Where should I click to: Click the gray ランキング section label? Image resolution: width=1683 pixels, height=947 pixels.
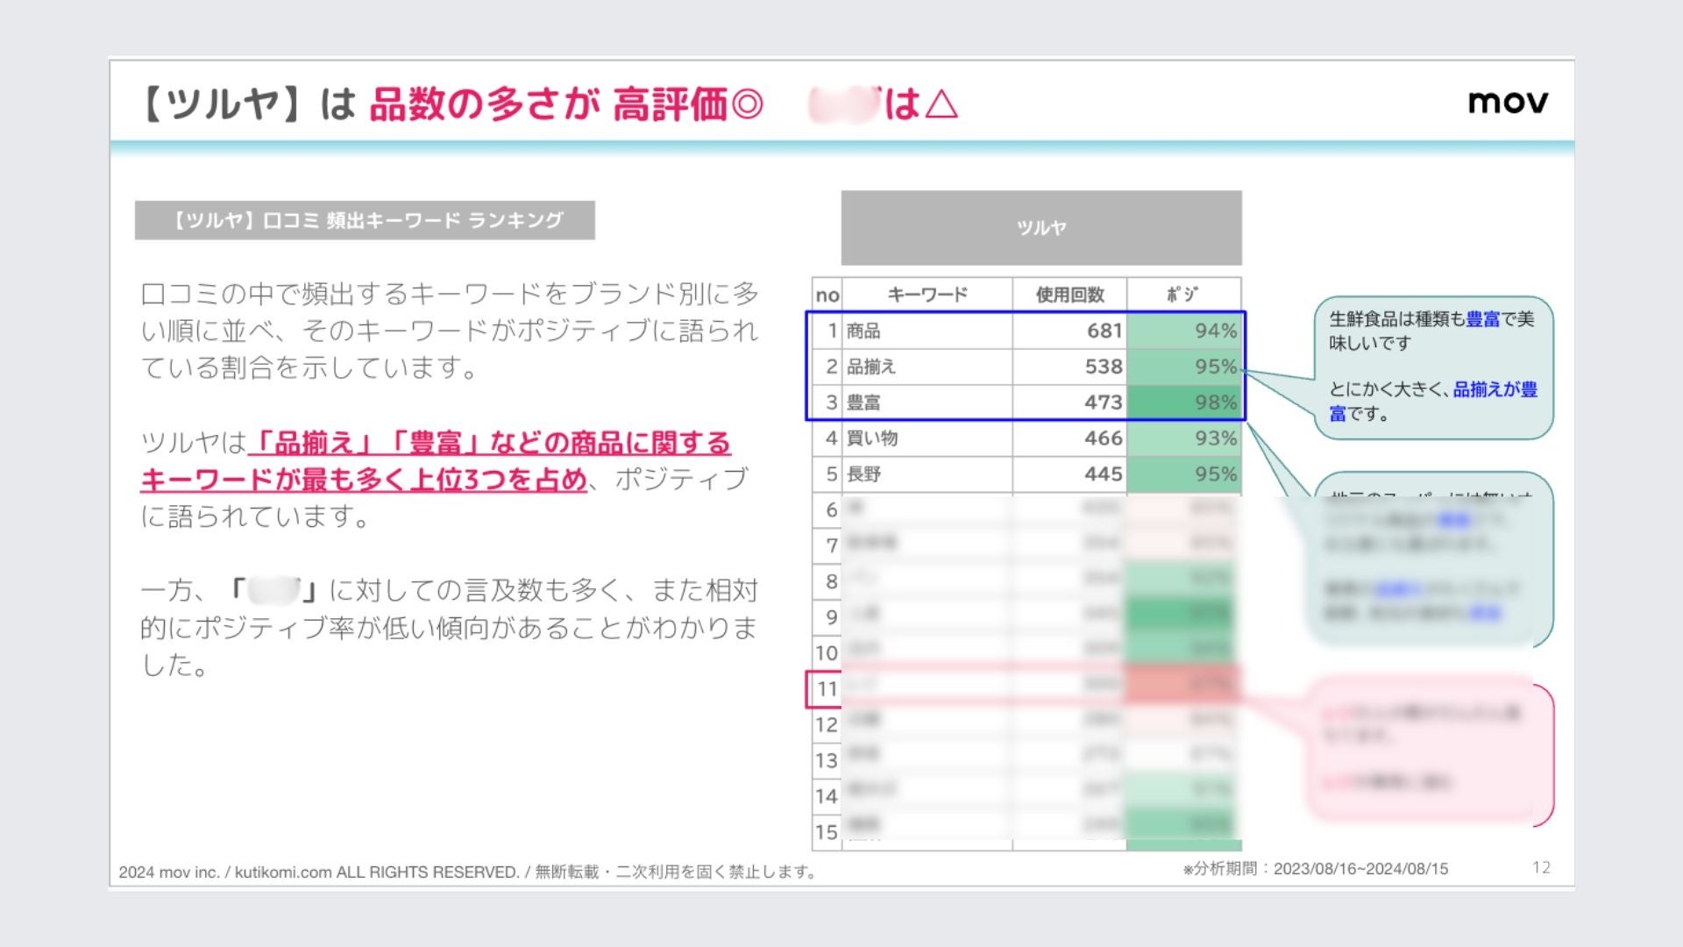[x=365, y=220]
